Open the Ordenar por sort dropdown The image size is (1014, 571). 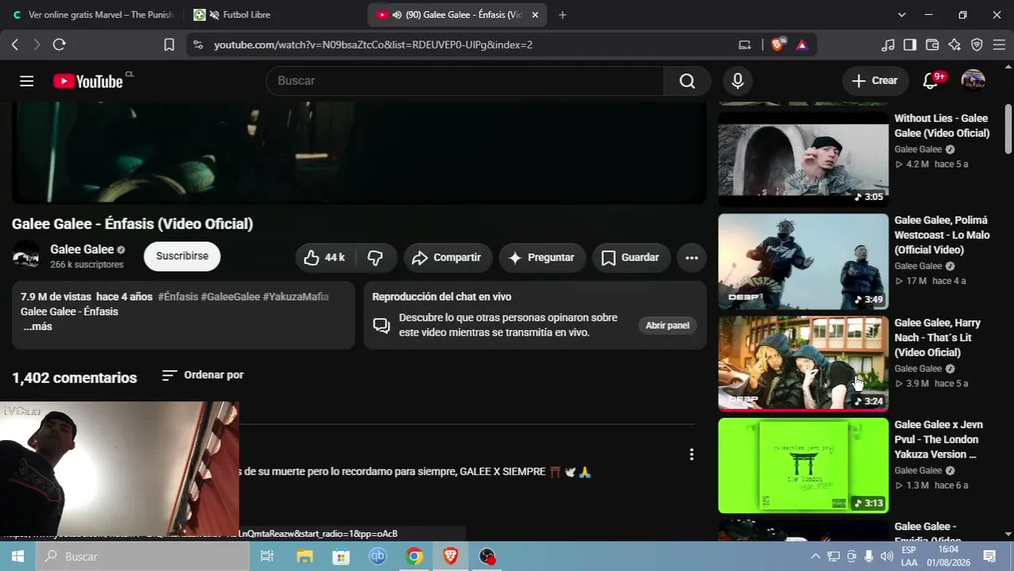click(202, 375)
